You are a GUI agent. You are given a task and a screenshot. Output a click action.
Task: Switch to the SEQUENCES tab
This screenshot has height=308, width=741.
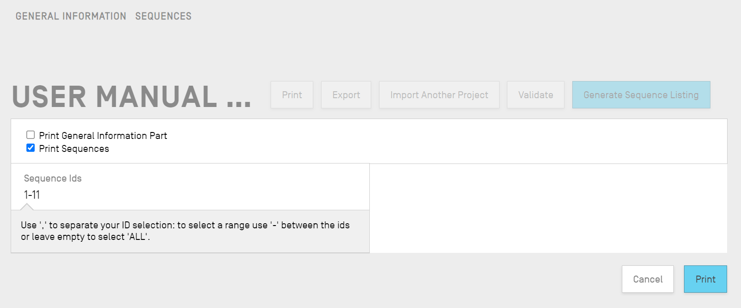[x=163, y=16]
